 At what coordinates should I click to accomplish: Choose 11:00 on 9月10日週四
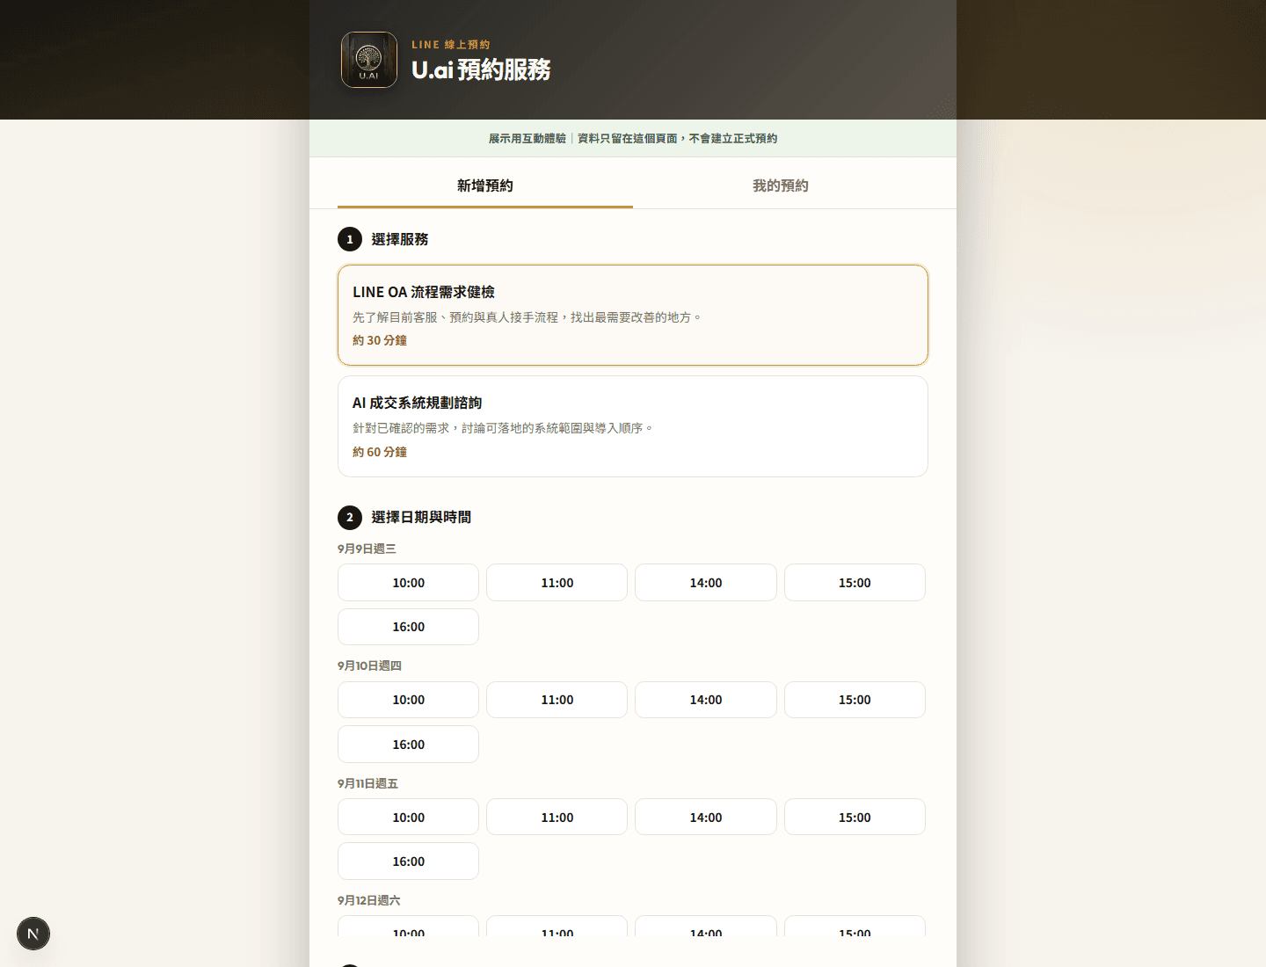point(557,700)
